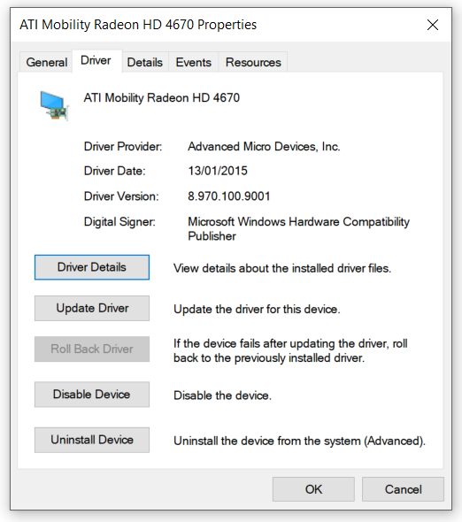Screen dimensions: 462x522
Task: Select the Driver tab
Action: point(96,60)
